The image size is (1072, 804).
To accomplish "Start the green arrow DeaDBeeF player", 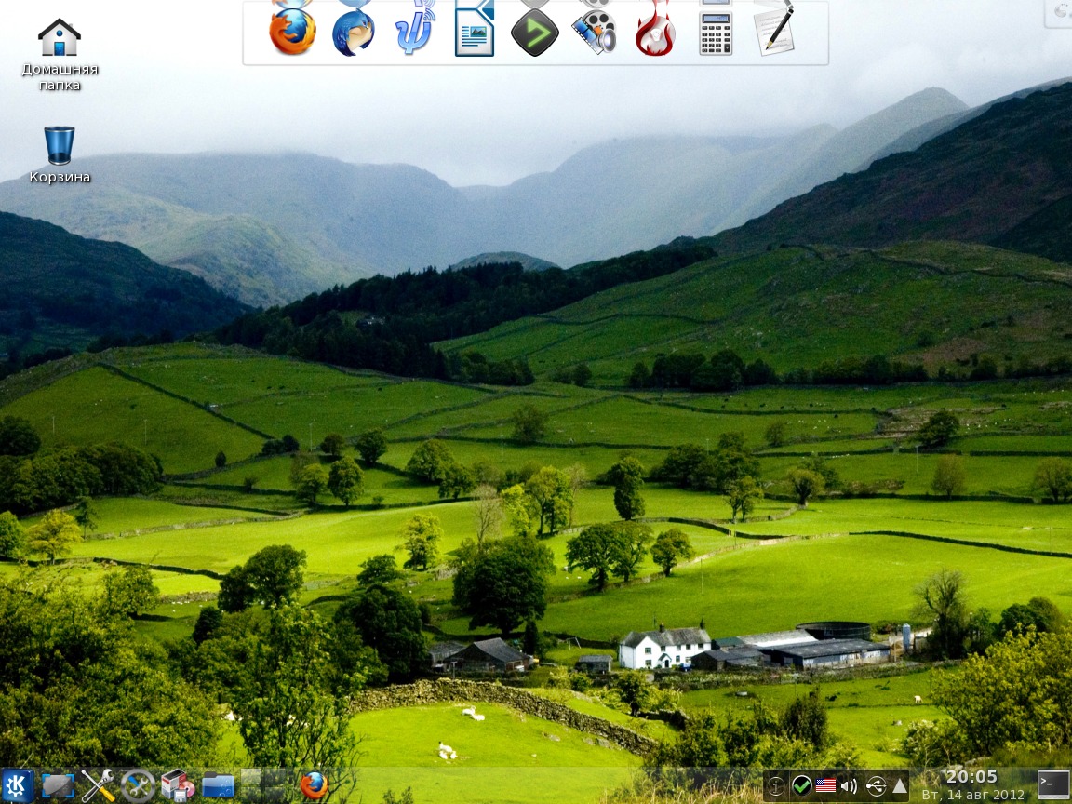I will (x=535, y=33).
